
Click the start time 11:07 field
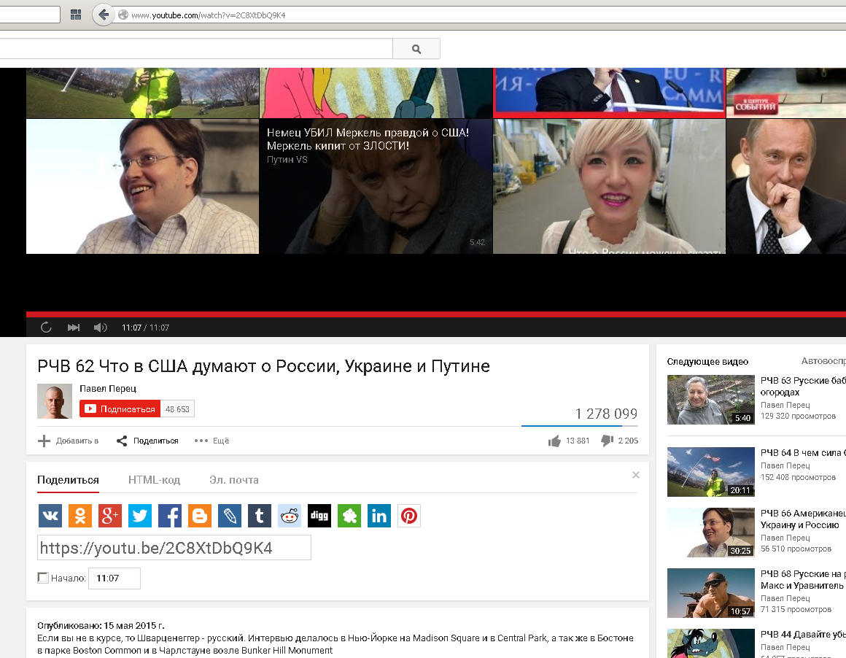pyautogui.click(x=115, y=578)
